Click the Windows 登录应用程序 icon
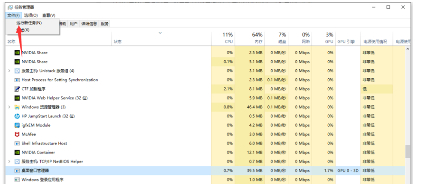 tap(17, 180)
